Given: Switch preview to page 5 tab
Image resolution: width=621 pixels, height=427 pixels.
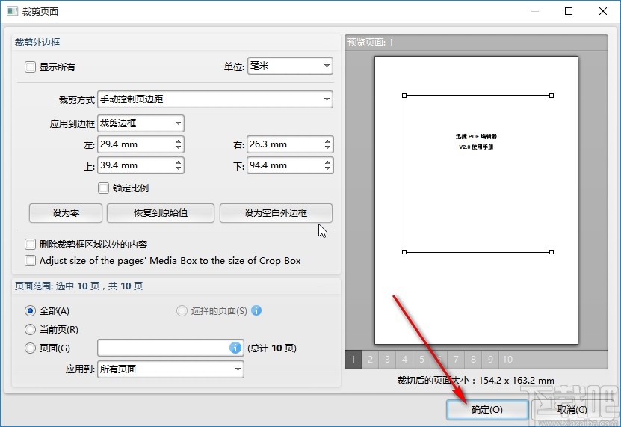Looking at the screenshot, I should pyautogui.click(x=421, y=360).
